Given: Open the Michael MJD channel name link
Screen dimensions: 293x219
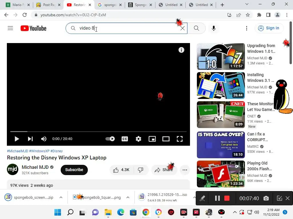Looking at the screenshot, I should point(35,167).
